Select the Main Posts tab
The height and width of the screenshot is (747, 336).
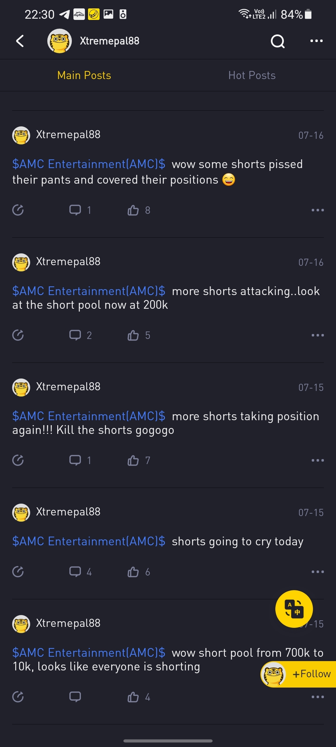coord(84,75)
